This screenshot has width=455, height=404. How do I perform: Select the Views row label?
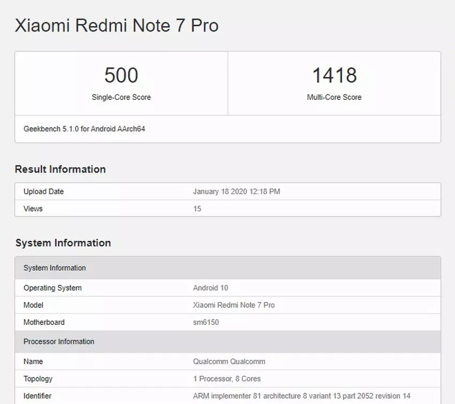pos(33,208)
